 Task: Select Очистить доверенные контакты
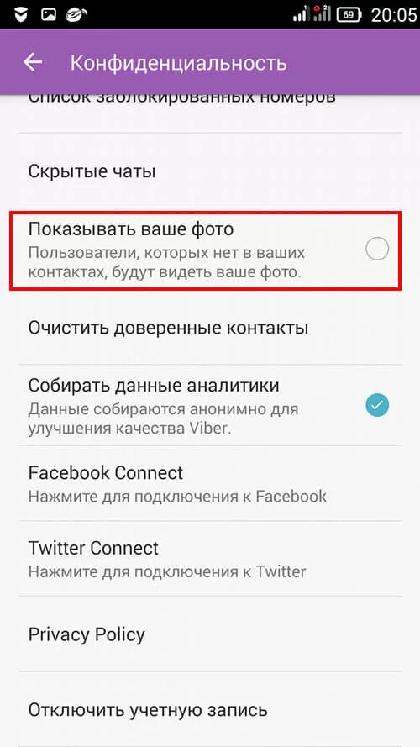pyautogui.click(x=210, y=328)
